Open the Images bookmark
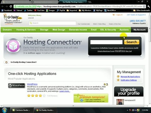This screenshot has width=151, height=113. click(x=50, y=10)
